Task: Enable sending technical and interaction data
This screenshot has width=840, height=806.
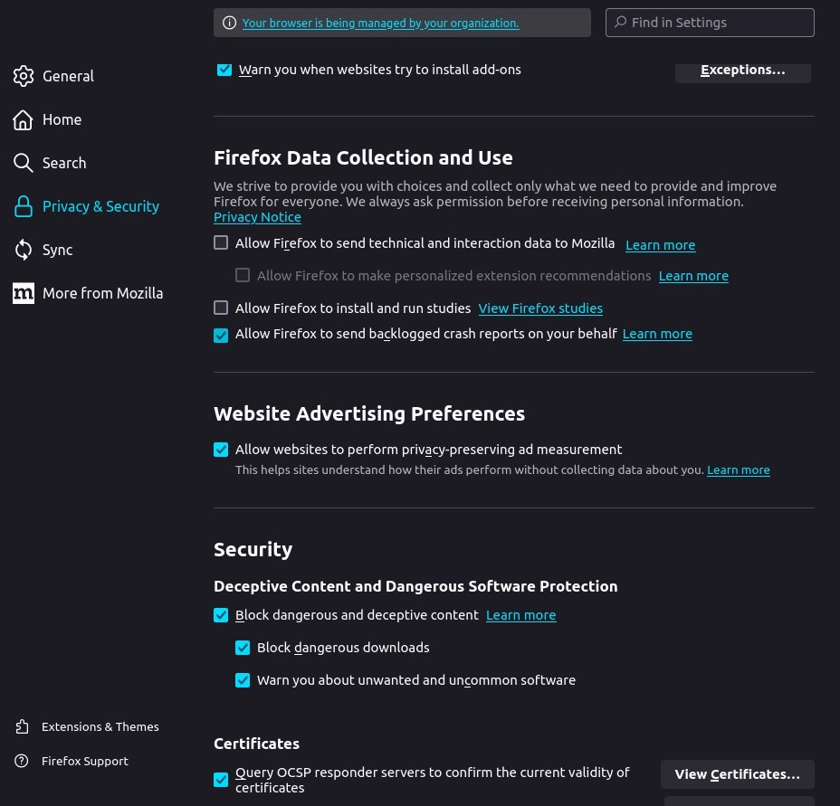Action: point(221,243)
